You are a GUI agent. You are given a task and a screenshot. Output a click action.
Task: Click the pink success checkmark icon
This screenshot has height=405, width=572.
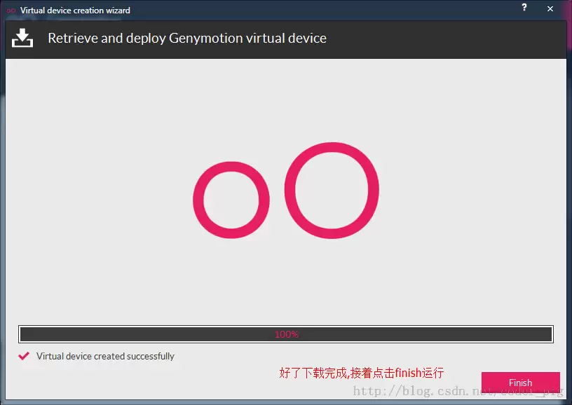(x=24, y=356)
